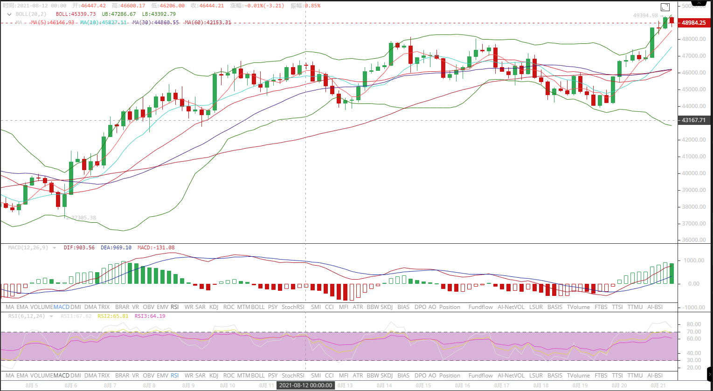
Task: Select RSI in the MACD panel's indicator row
Action: coord(175,307)
